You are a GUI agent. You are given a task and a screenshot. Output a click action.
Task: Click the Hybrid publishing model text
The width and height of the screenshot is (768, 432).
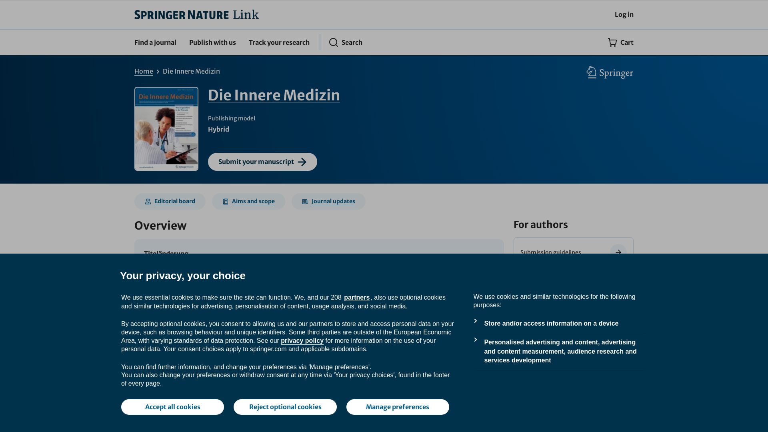point(218,129)
